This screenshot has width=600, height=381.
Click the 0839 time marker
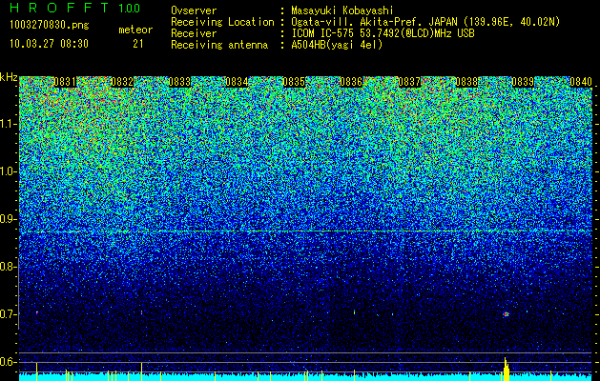coord(523,82)
